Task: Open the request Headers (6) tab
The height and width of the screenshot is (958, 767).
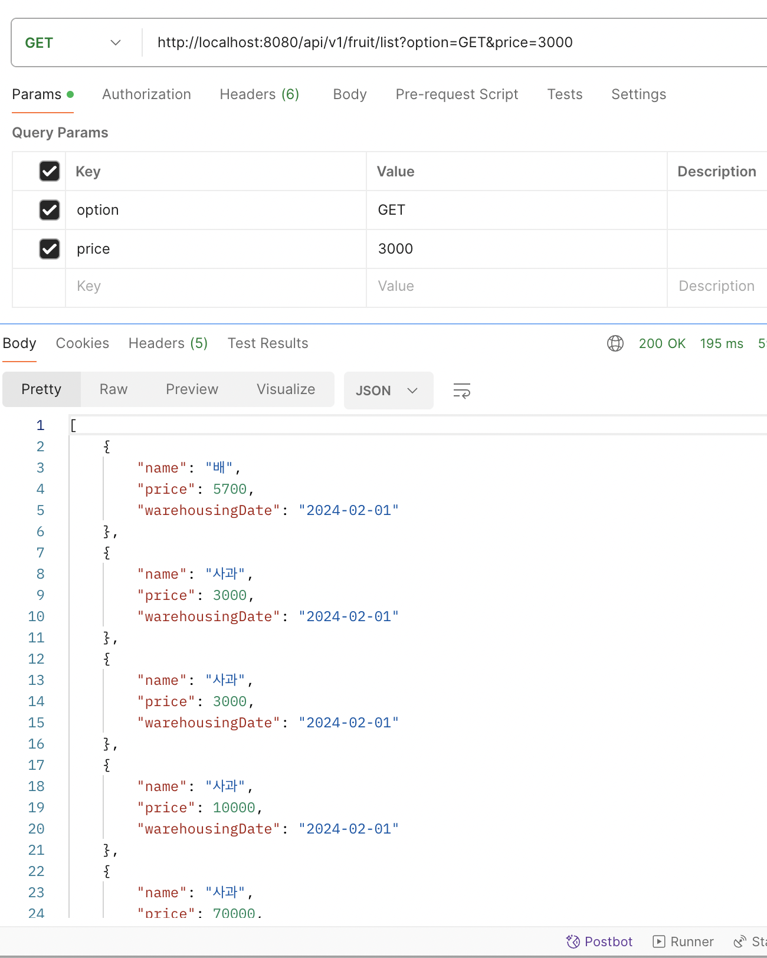Action: [260, 94]
